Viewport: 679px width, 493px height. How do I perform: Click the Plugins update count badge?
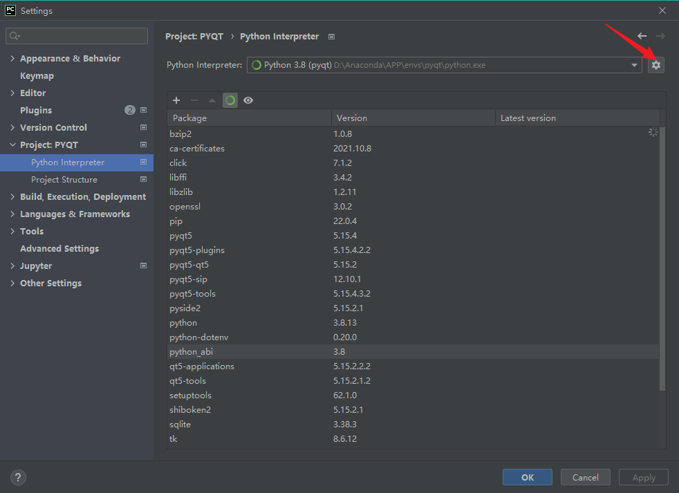pos(130,110)
